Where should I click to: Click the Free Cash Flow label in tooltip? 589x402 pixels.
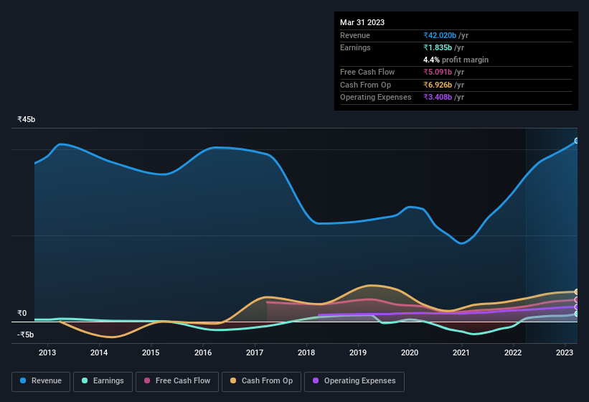click(367, 72)
